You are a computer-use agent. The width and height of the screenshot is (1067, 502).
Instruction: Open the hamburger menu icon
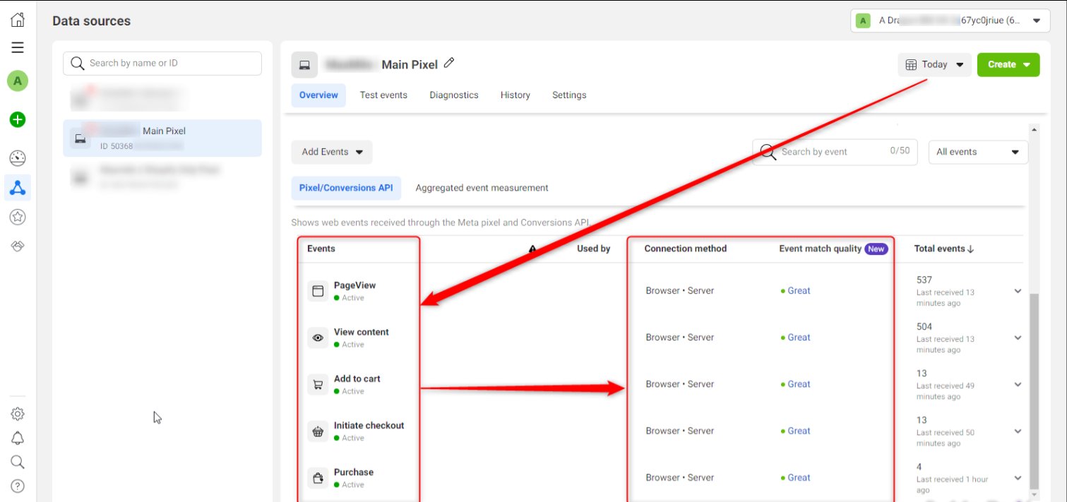pyautogui.click(x=18, y=48)
